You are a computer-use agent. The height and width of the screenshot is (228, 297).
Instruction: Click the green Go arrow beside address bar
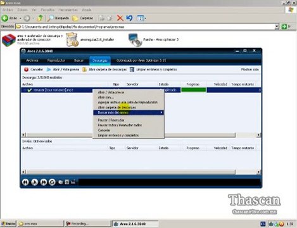(284, 27)
